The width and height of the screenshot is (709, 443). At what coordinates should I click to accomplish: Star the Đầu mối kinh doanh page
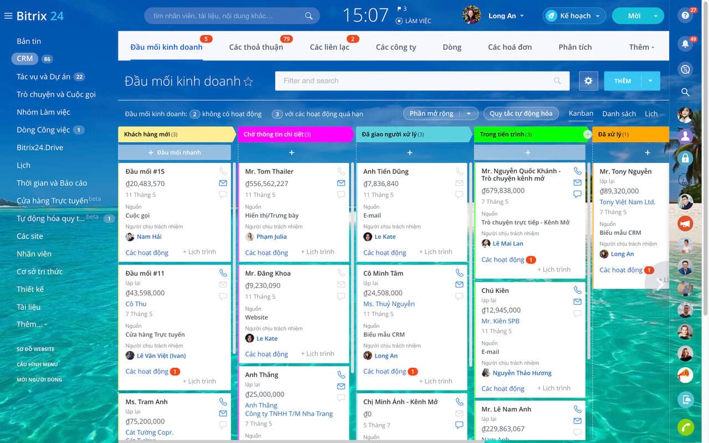click(248, 82)
